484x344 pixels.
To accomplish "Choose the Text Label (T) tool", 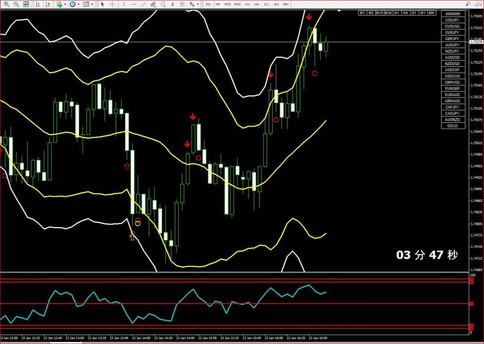I will click(x=182, y=4).
